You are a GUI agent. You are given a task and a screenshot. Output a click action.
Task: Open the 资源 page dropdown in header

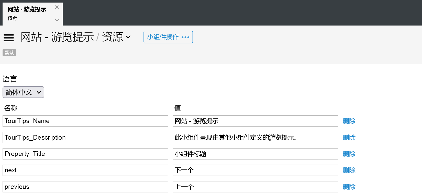pos(117,37)
